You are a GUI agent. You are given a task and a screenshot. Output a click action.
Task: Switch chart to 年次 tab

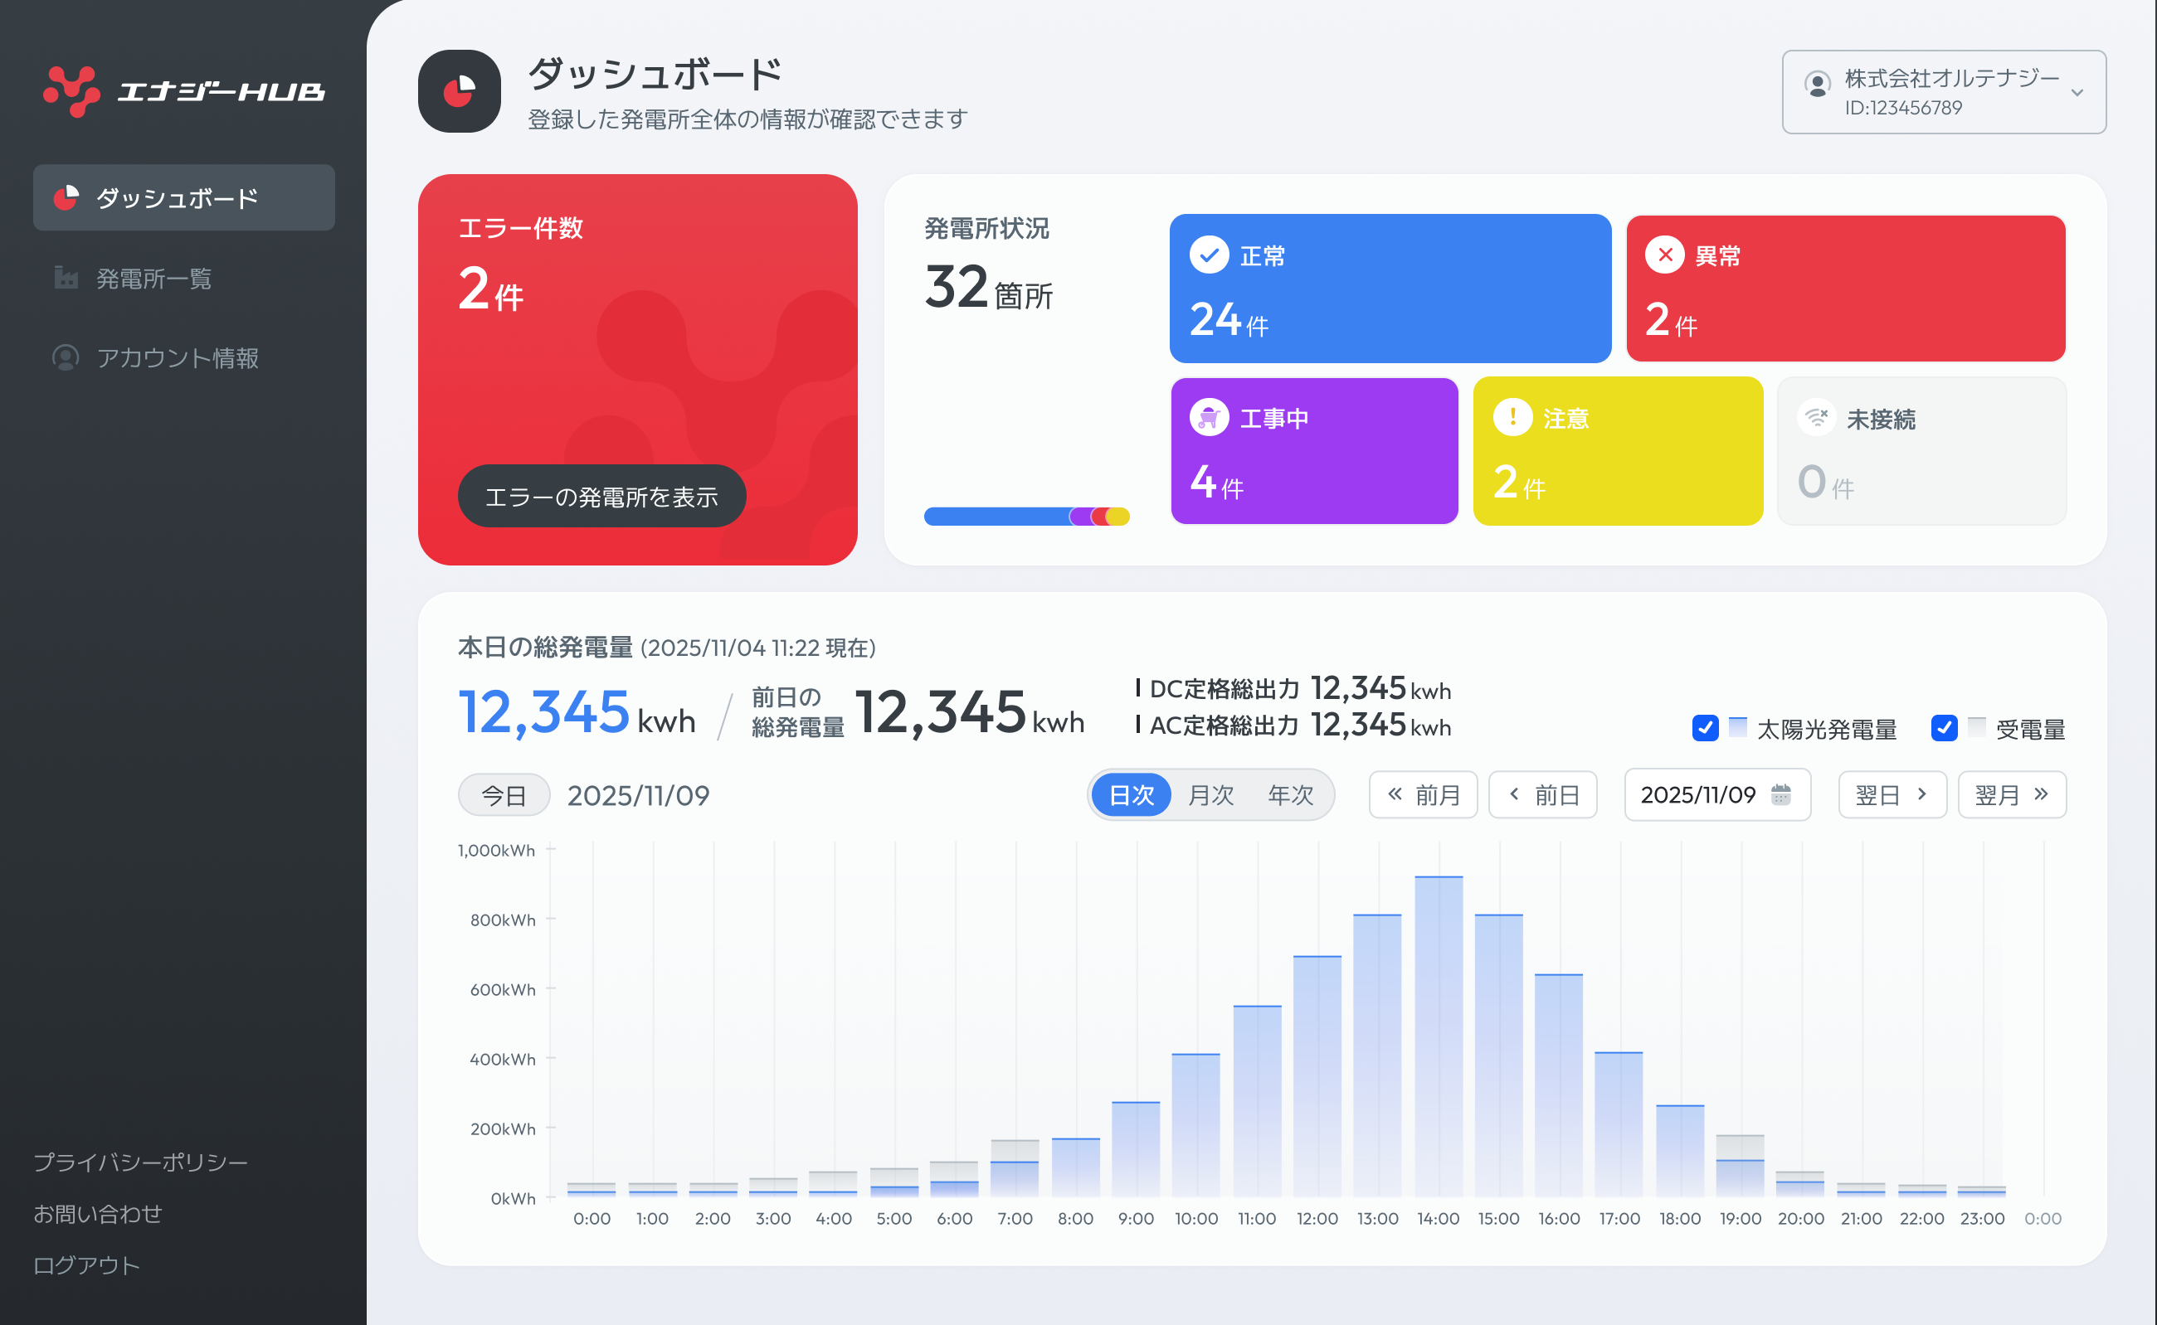[x=1290, y=795]
